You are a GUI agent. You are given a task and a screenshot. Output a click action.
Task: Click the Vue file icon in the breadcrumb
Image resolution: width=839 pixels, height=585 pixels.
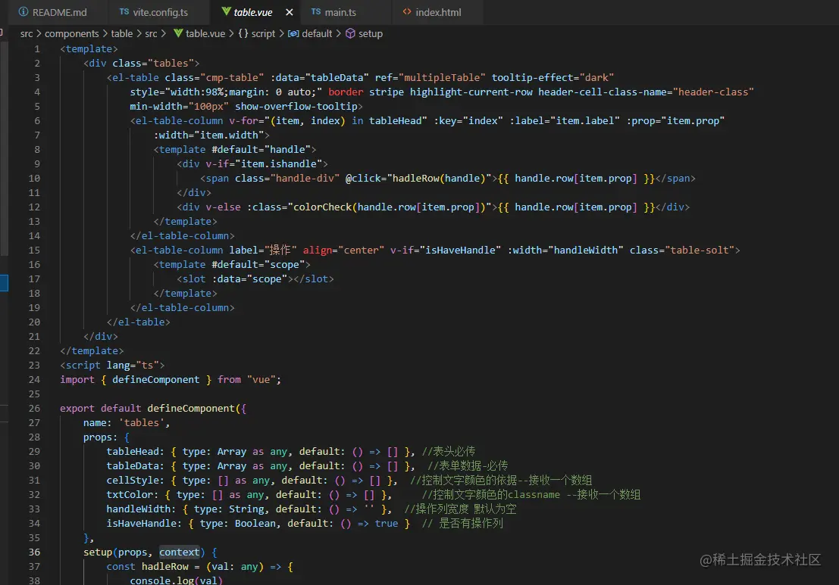tap(178, 33)
